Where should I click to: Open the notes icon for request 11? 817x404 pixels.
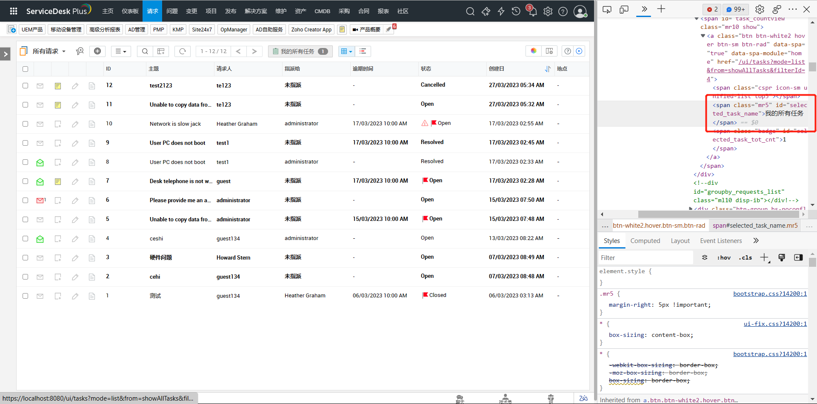pyautogui.click(x=58, y=105)
